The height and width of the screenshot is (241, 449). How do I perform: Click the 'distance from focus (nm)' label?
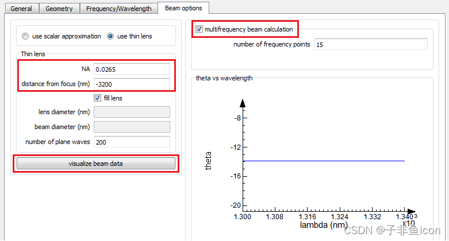[x=56, y=84]
